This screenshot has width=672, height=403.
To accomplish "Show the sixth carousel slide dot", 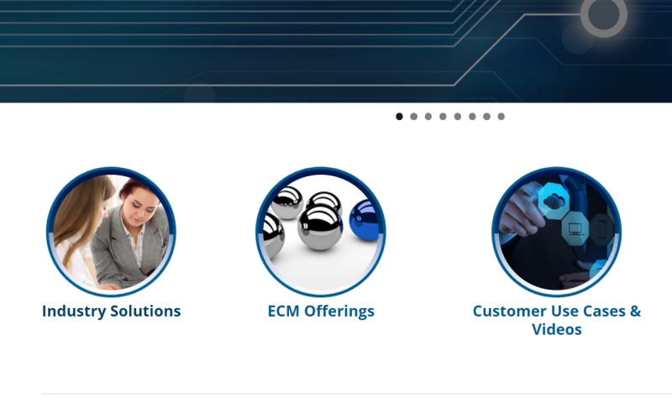I will (x=472, y=117).
